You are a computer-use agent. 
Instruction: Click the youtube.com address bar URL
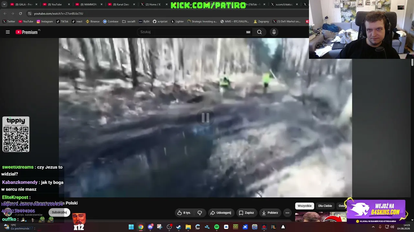point(59,14)
